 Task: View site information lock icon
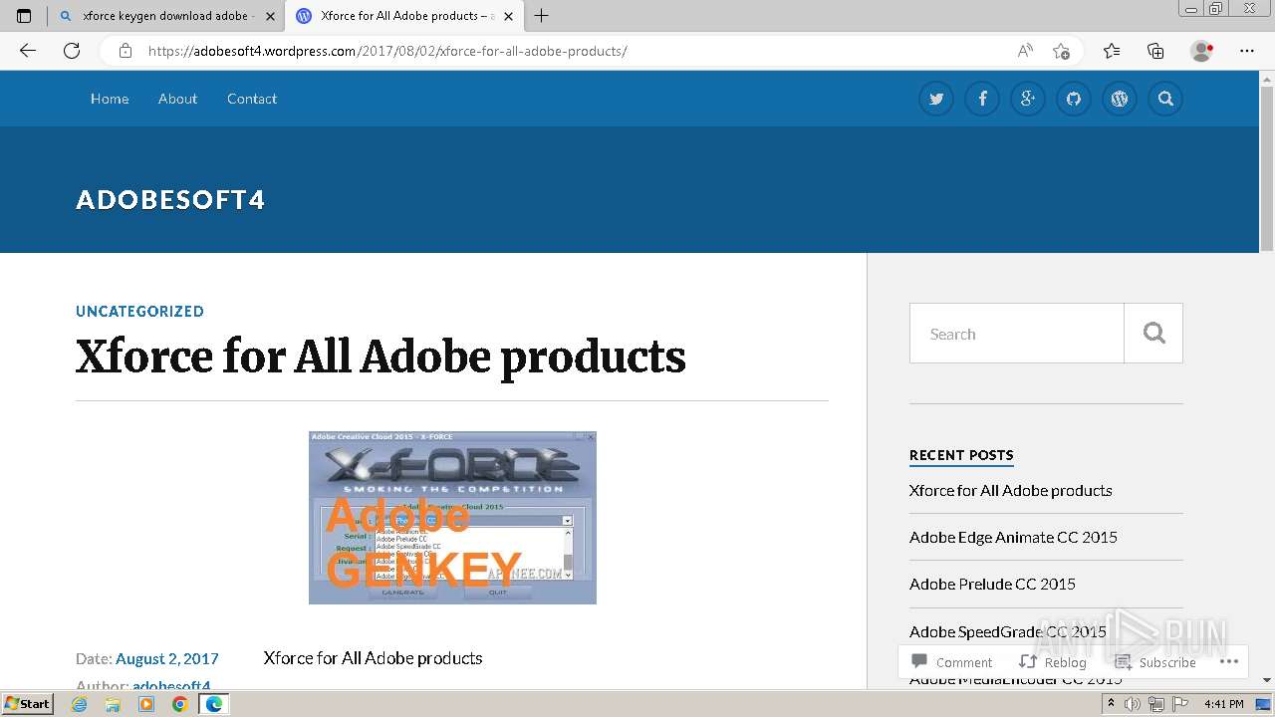pyautogui.click(x=126, y=51)
